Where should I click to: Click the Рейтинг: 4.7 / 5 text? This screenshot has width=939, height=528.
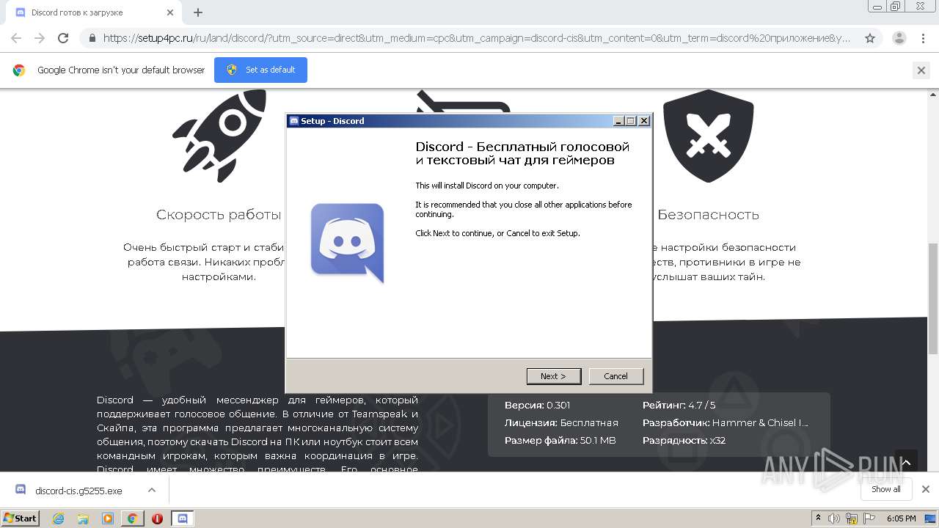679,406
